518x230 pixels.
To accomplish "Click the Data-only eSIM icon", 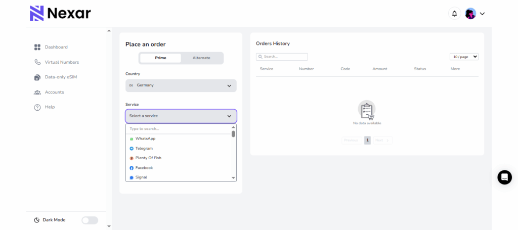I will [37, 77].
